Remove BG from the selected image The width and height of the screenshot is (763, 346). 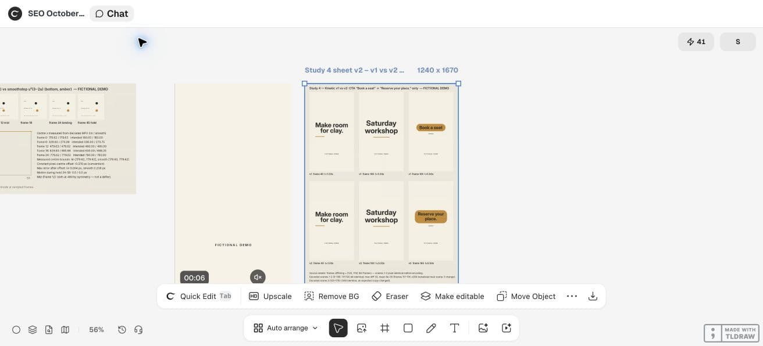[x=331, y=296]
